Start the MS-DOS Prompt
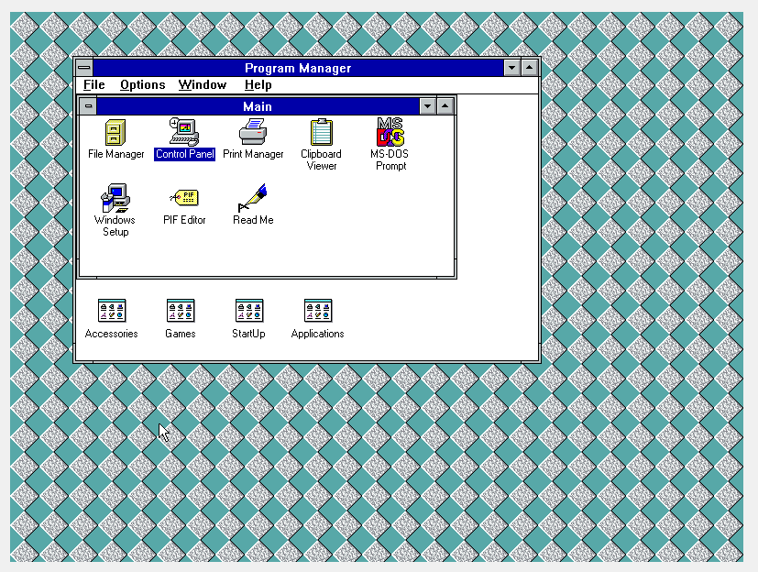This screenshot has height=572, width=758. 390,134
